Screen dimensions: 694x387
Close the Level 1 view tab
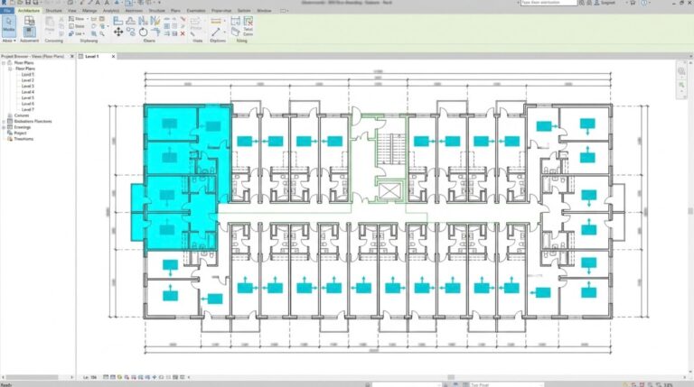pyautogui.click(x=113, y=57)
